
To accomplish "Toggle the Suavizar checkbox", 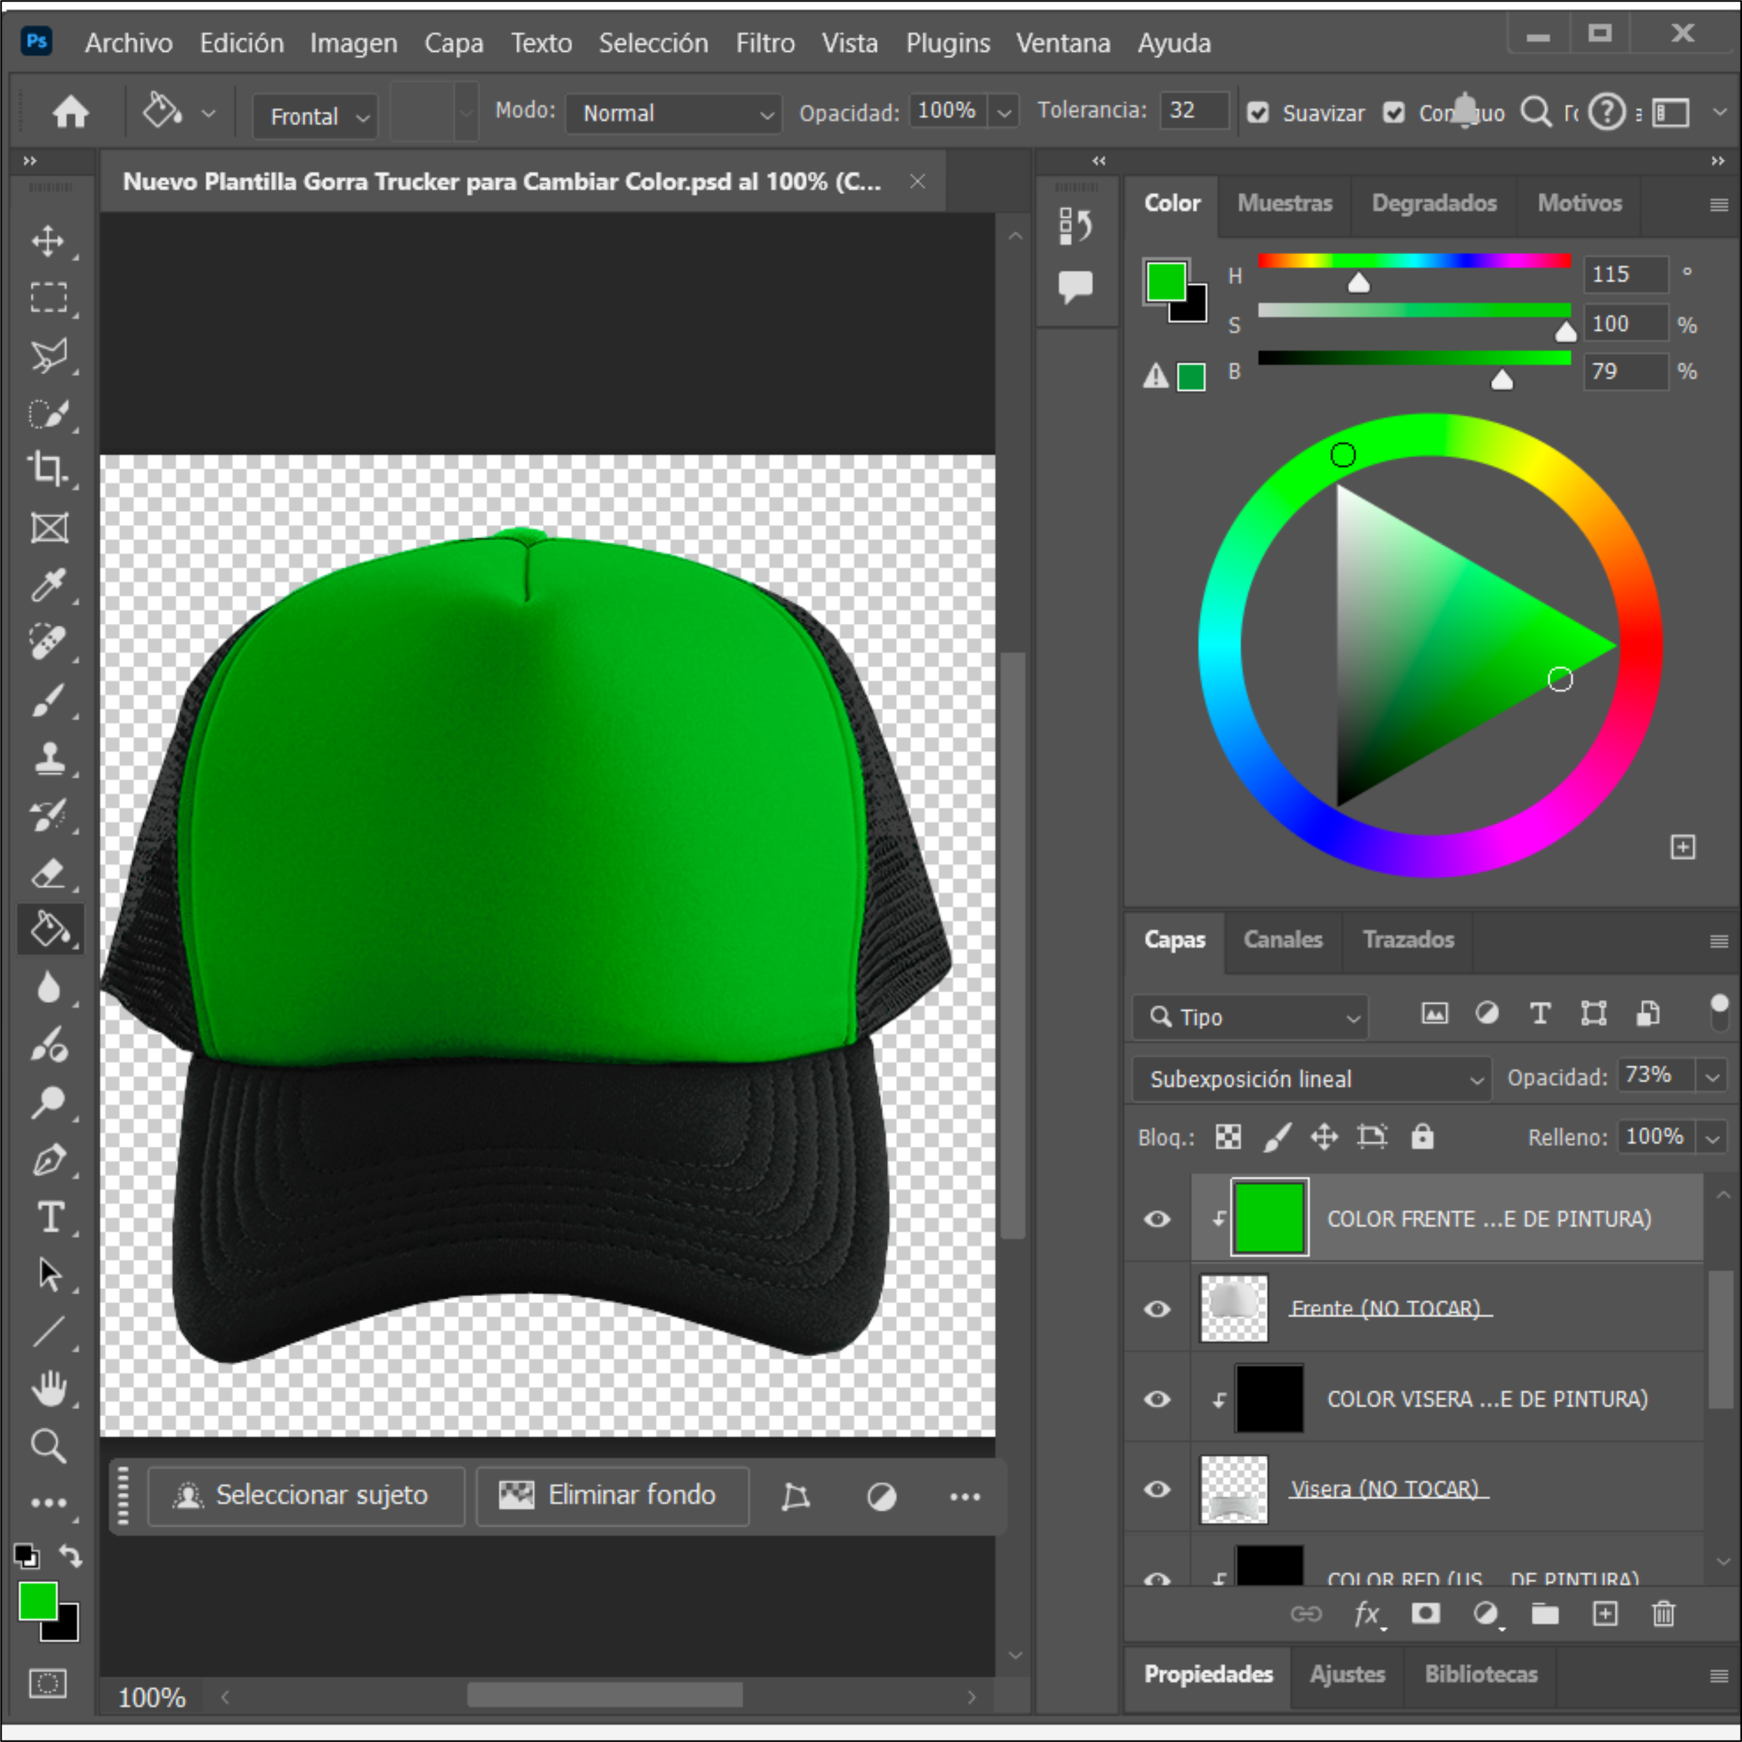I will pyautogui.click(x=1258, y=112).
